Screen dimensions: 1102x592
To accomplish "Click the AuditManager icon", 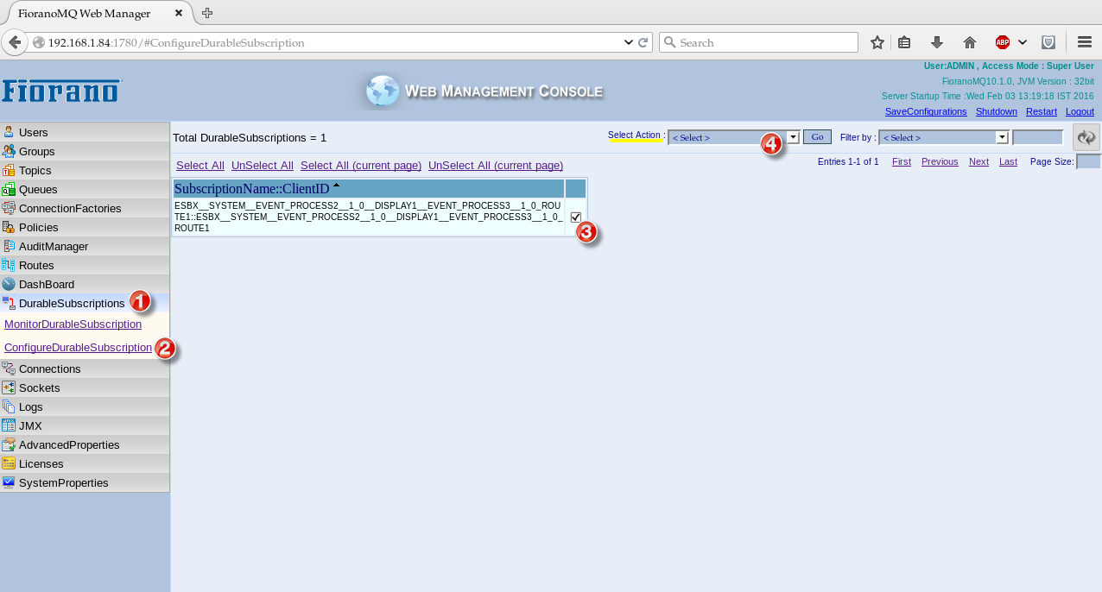I will 9,246.
